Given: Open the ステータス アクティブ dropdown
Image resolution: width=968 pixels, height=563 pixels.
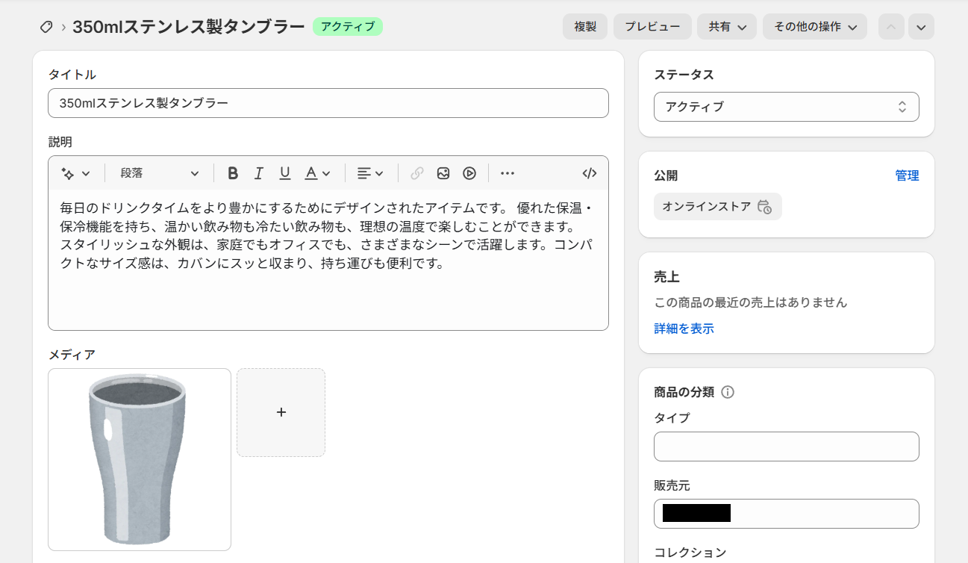Looking at the screenshot, I should click(x=786, y=107).
